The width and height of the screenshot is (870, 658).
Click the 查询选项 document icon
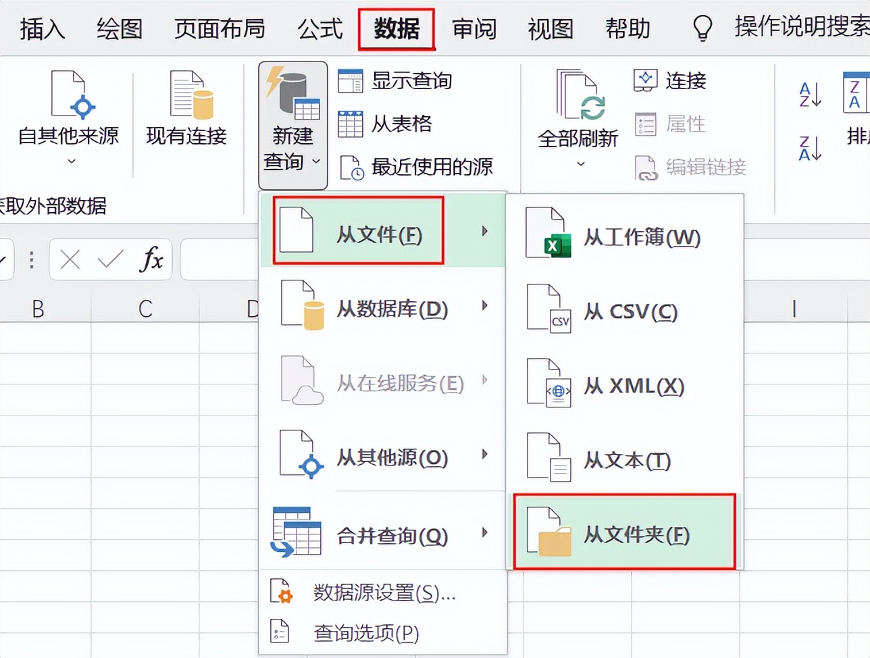pyautogui.click(x=280, y=631)
